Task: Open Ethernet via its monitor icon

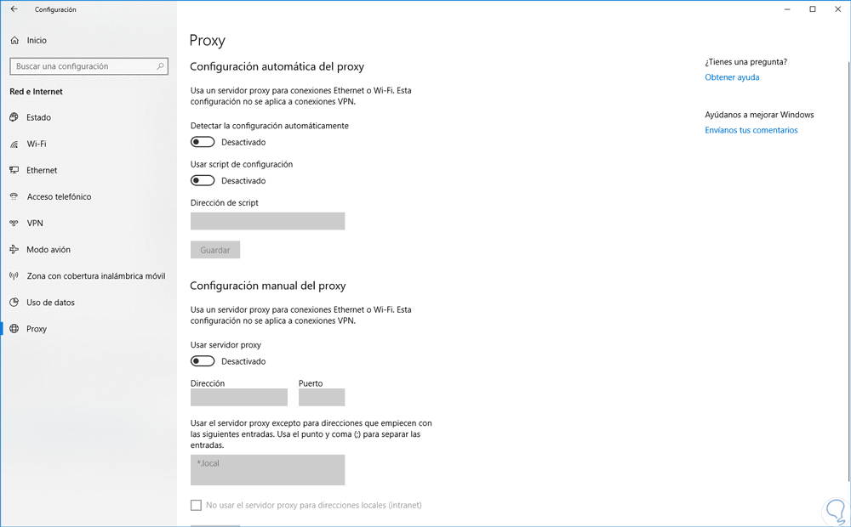Action: (14, 170)
